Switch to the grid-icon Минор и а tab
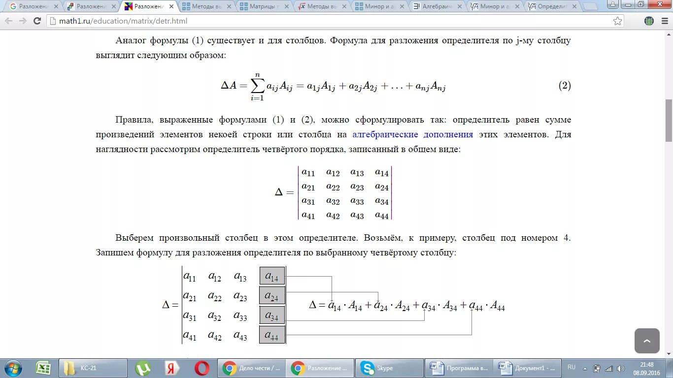 pos(379,7)
